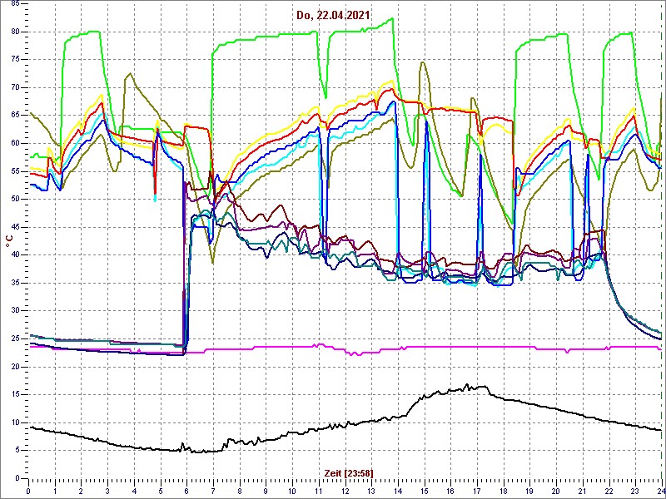
Task: Click hour label '24' on time axis
Action: click(x=660, y=491)
